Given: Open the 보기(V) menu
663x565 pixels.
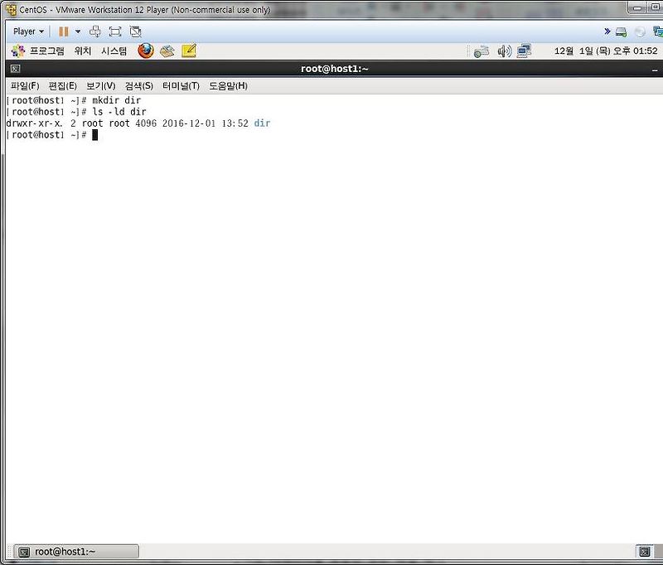Looking at the screenshot, I should pyautogui.click(x=100, y=86).
